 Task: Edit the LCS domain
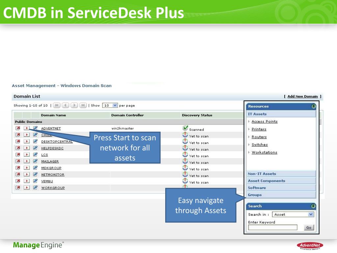click(35, 155)
